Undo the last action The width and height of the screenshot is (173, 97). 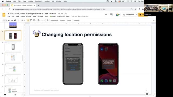(9, 20)
